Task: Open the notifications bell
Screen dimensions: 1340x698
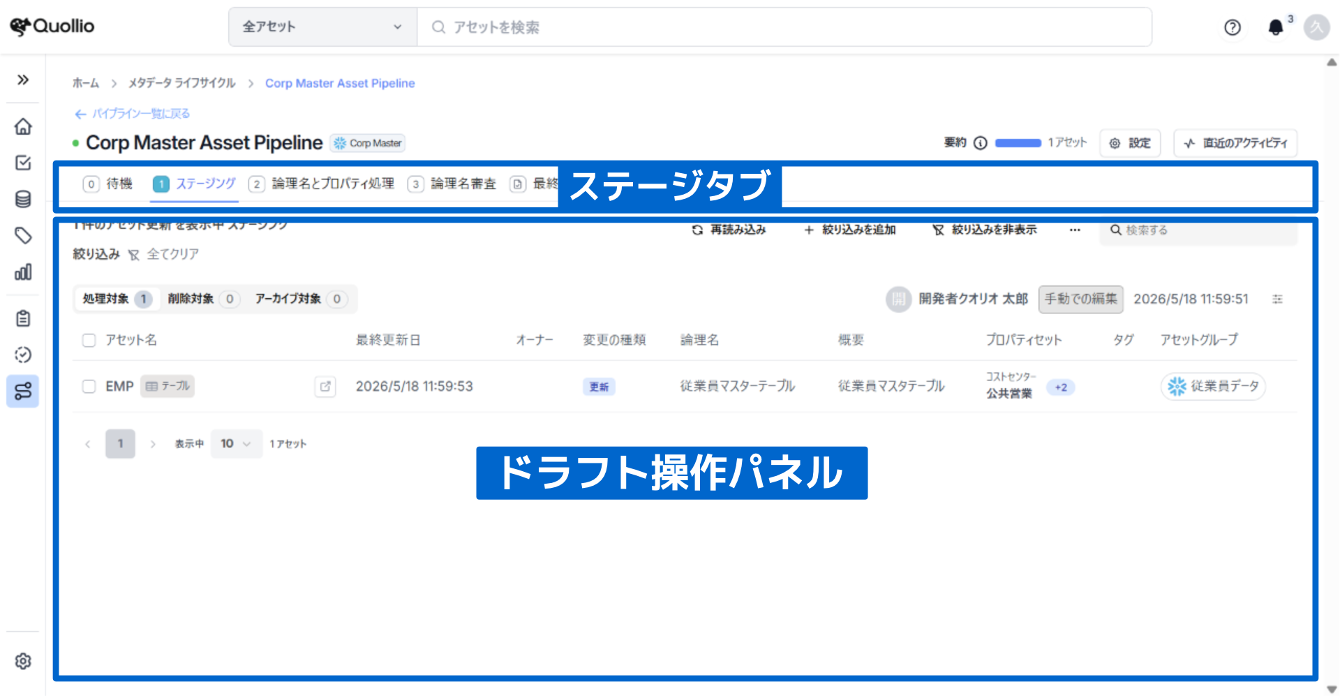Action: (x=1275, y=27)
